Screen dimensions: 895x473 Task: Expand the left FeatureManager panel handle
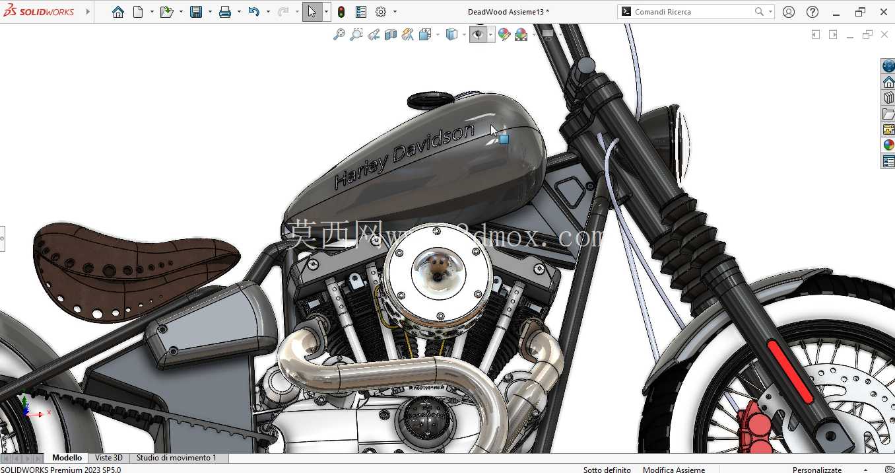click(2, 238)
